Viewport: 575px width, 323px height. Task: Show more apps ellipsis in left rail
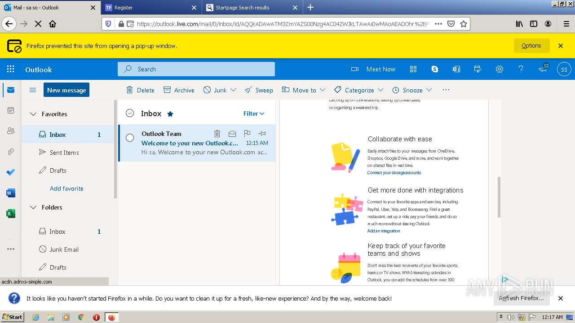[x=11, y=249]
